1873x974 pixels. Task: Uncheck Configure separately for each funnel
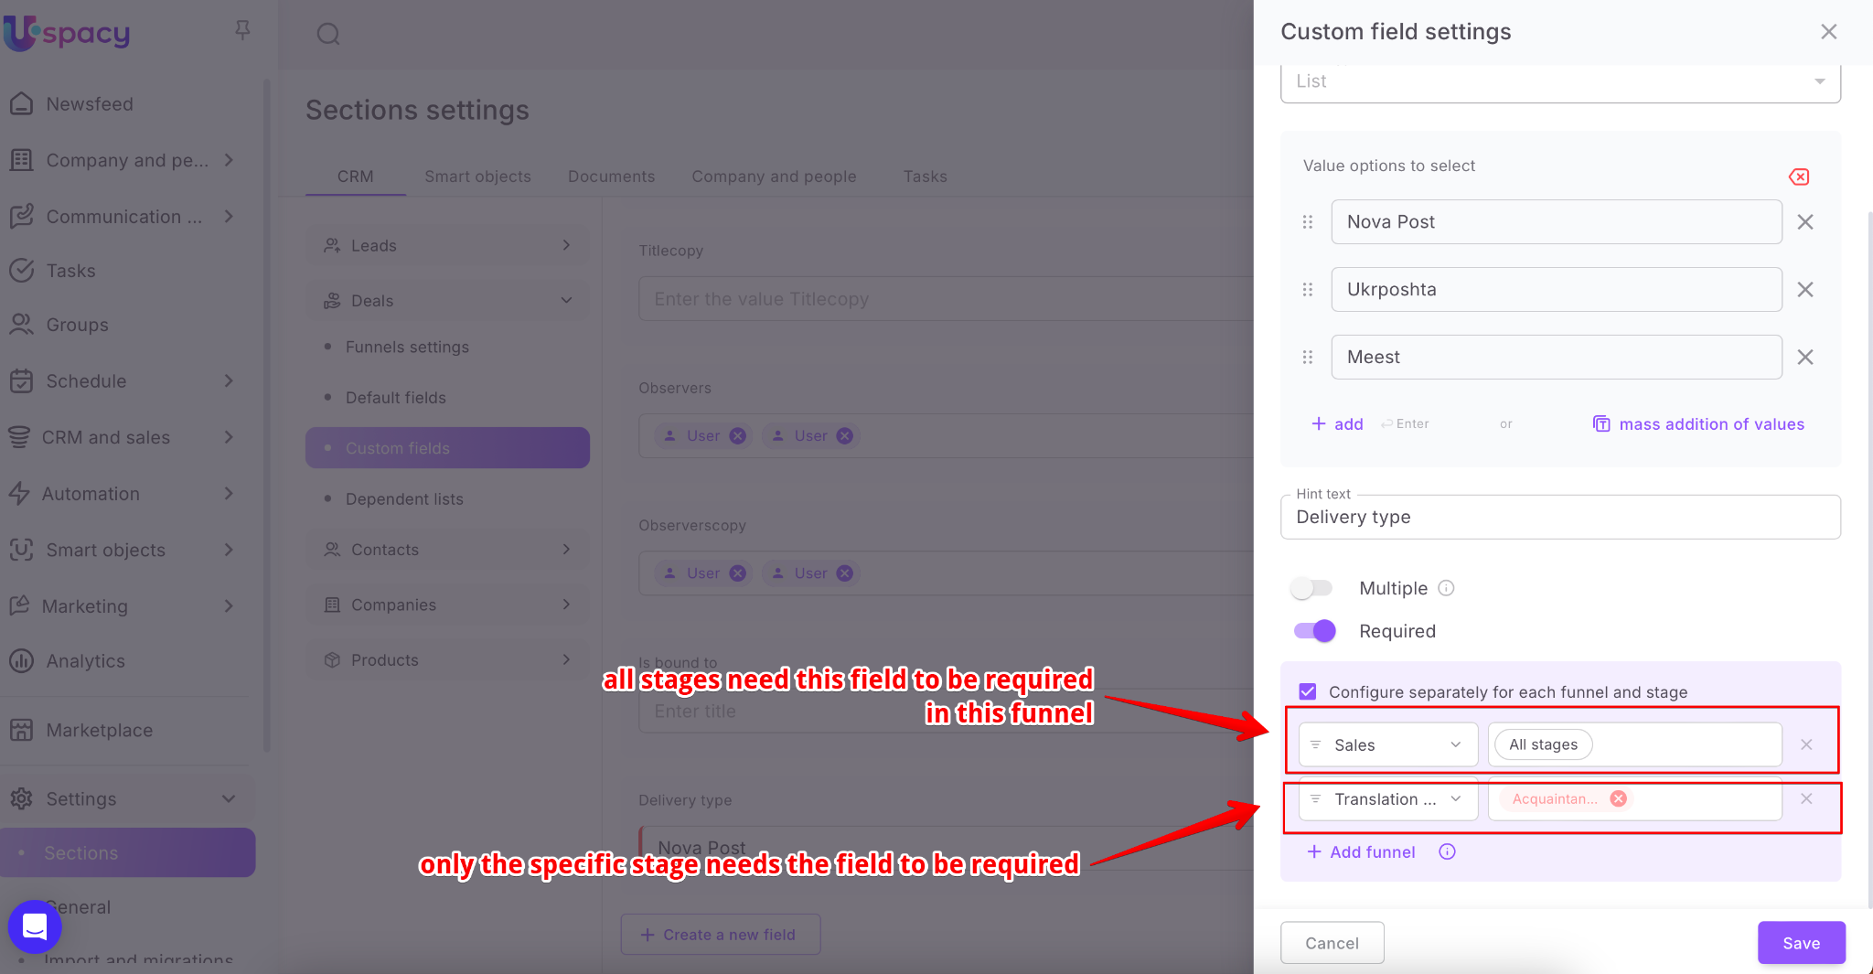pos(1308,691)
